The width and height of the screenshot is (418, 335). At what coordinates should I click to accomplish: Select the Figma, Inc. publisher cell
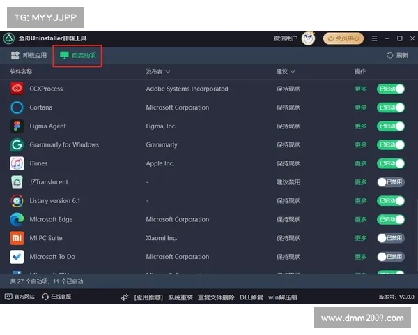click(161, 126)
